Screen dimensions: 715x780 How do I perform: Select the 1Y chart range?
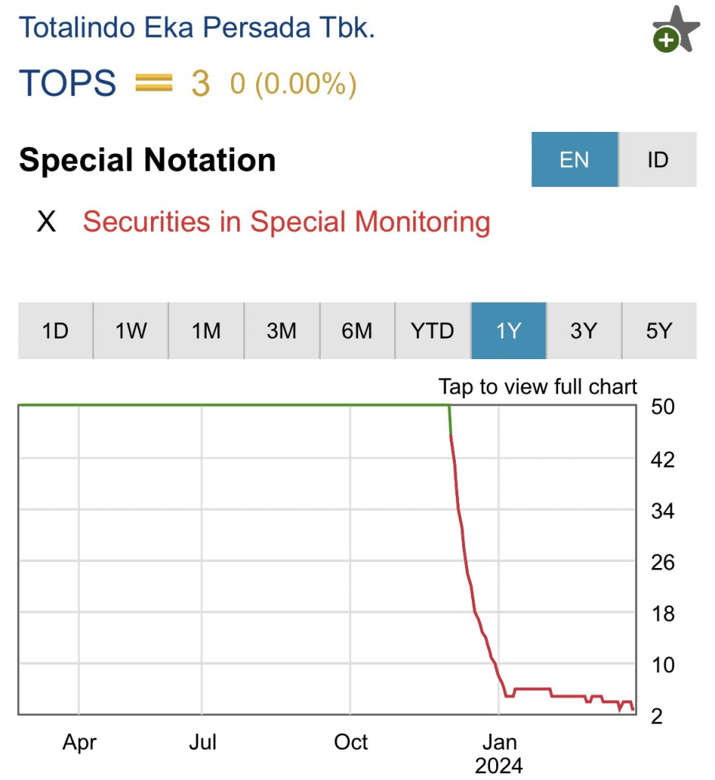(508, 331)
